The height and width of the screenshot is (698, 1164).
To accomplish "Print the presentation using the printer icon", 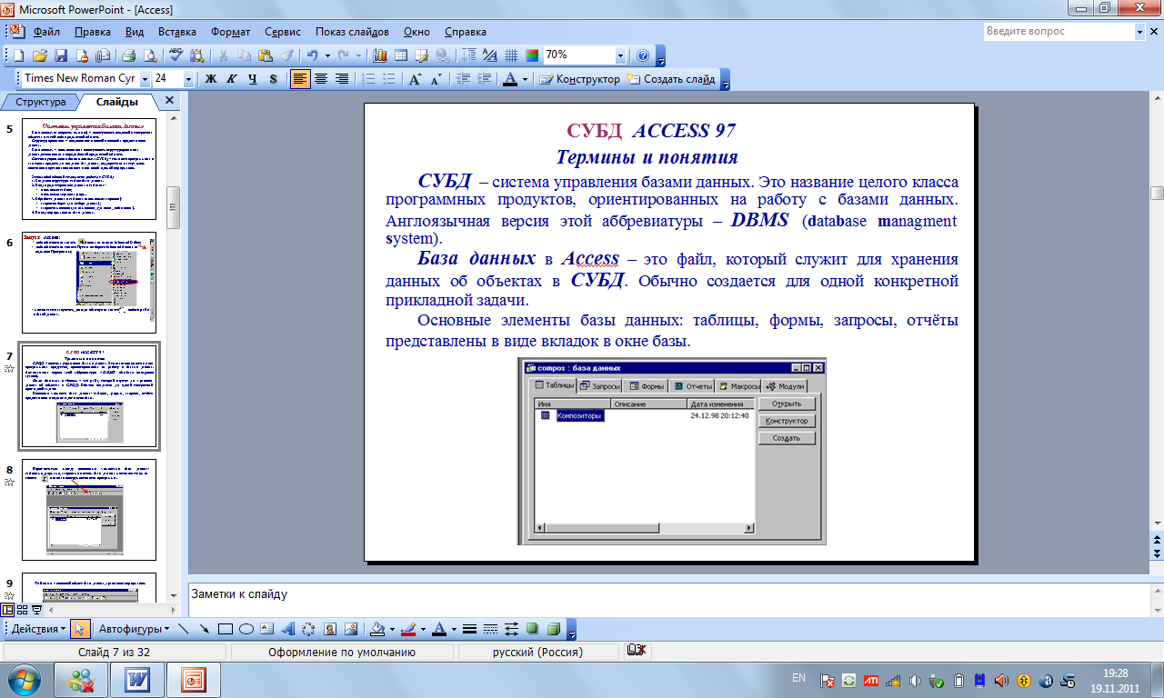I will tap(129, 55).
